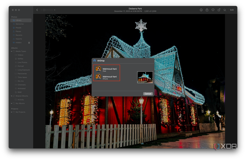The width and height of the screenshot is (246, 160).
Task: Cancel the AirDrop dialog
Action: pos(148,94)
